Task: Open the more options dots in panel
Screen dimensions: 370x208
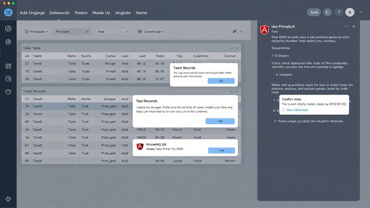Action: coord(347,27)
